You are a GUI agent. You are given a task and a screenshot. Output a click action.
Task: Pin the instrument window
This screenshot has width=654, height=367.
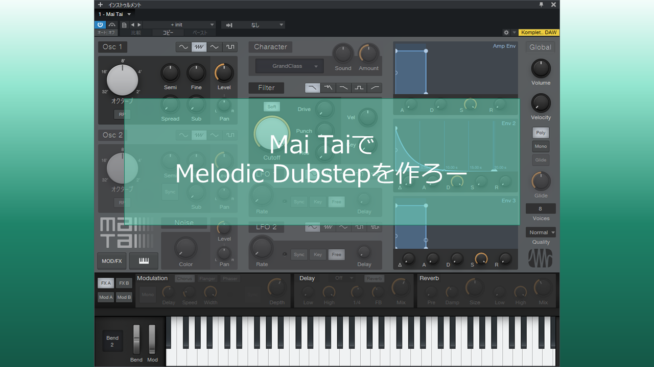pos(542,5)
